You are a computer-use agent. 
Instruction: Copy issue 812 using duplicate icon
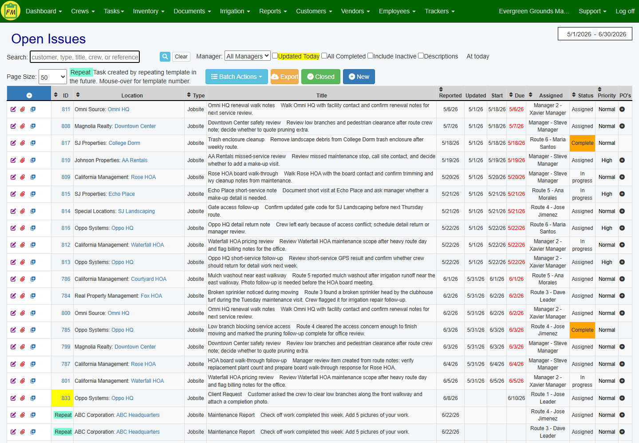click(33, 245)
